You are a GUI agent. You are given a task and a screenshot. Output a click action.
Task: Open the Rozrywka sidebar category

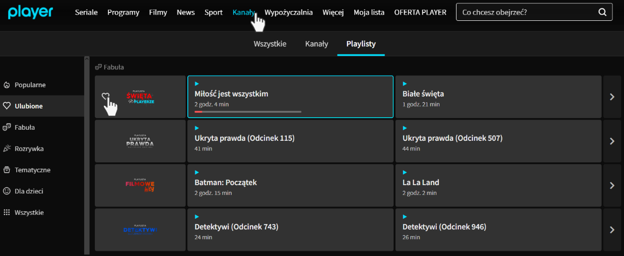(x=29, y=149)
